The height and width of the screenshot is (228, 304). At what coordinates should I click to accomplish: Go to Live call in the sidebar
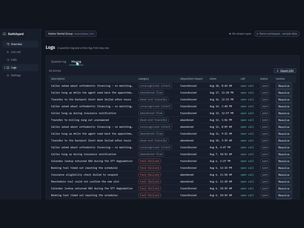[x=20, y=52]
